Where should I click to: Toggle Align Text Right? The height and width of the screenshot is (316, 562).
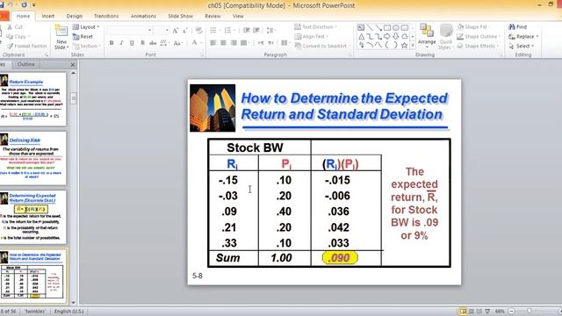pos(234,43)
